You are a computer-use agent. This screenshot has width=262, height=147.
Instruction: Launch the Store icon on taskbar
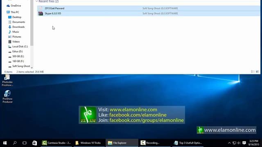(x=34, y=143)
